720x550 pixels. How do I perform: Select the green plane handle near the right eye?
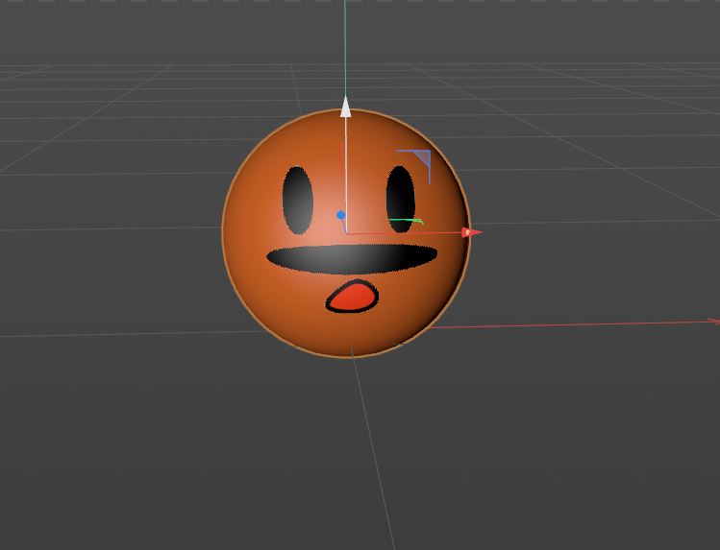tap(407, 222)
